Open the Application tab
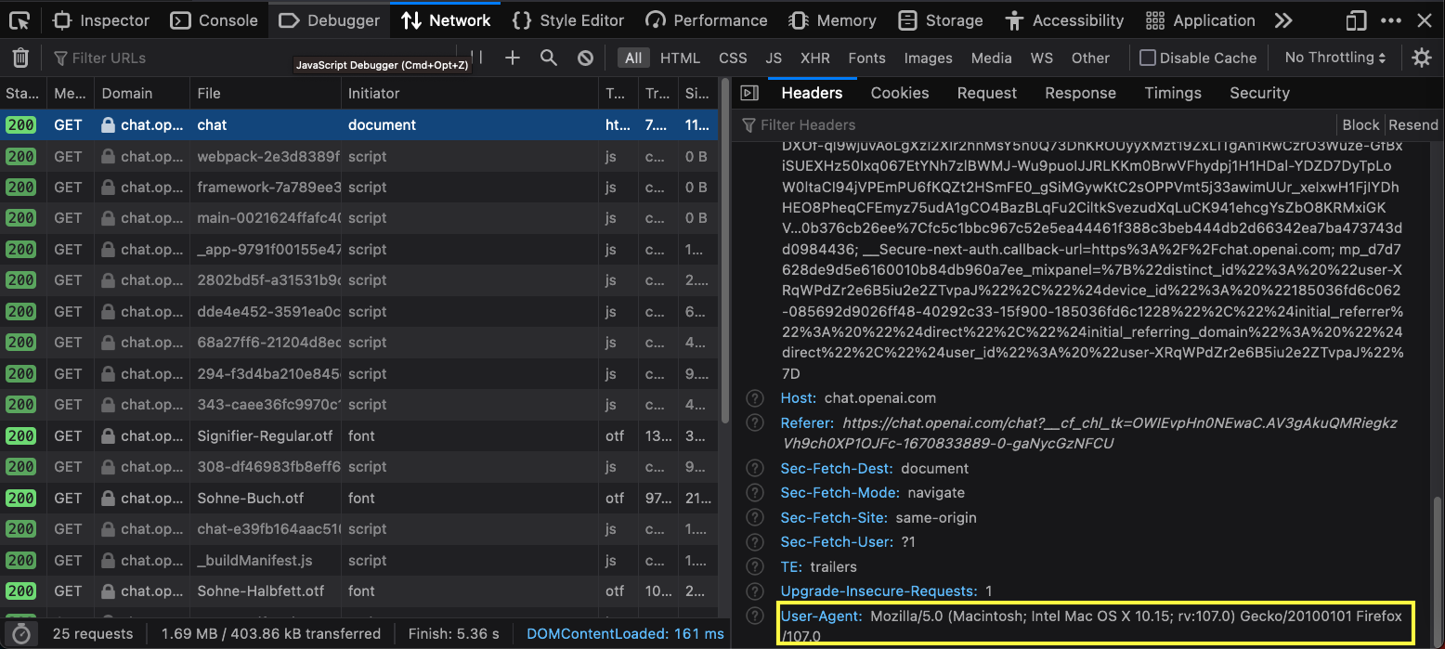 pos(1201,19)
